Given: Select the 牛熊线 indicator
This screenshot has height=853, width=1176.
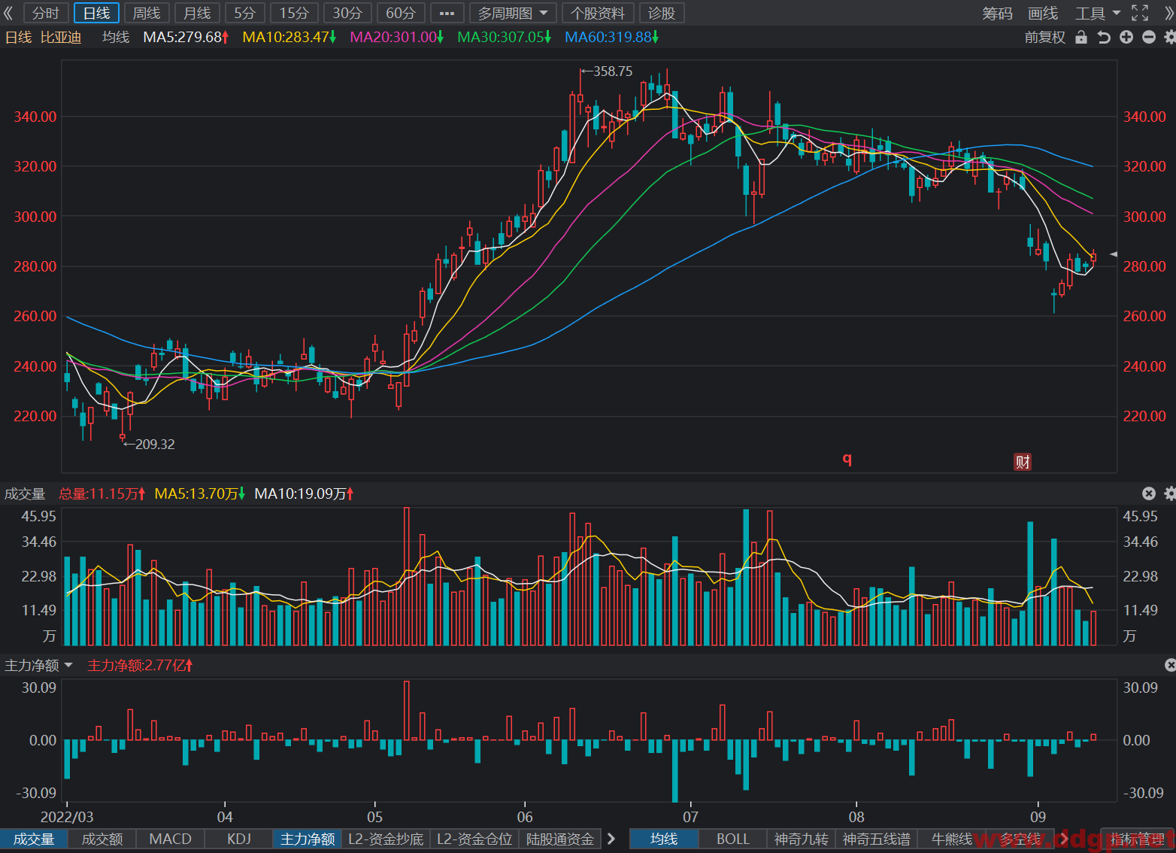Looking at the screenshot, I should coord(952,839).
